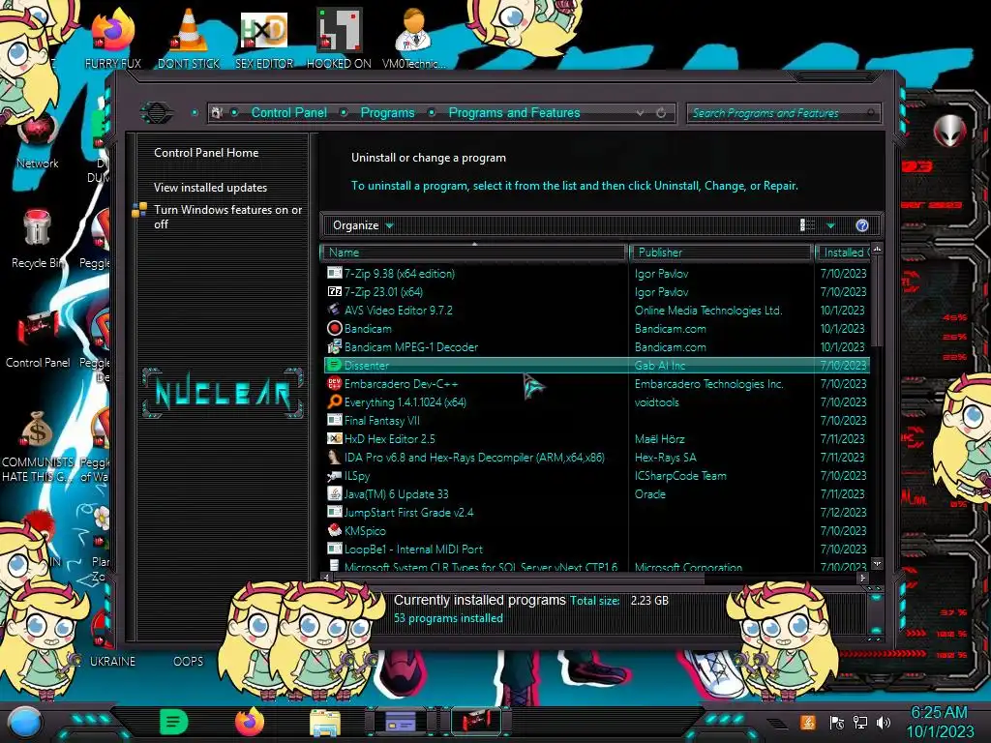The height and width of the screenshot is (743, 991).
Task: Click the Embarcadero Dev-C++ program icon
Action: (x=334, y=383)
